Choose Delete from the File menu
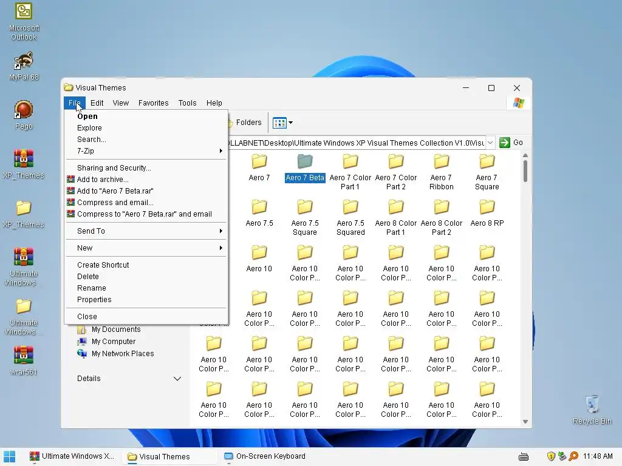 [146, 277]
